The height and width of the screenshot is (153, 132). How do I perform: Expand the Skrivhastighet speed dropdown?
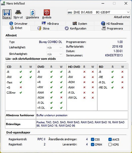click(55, 54)
